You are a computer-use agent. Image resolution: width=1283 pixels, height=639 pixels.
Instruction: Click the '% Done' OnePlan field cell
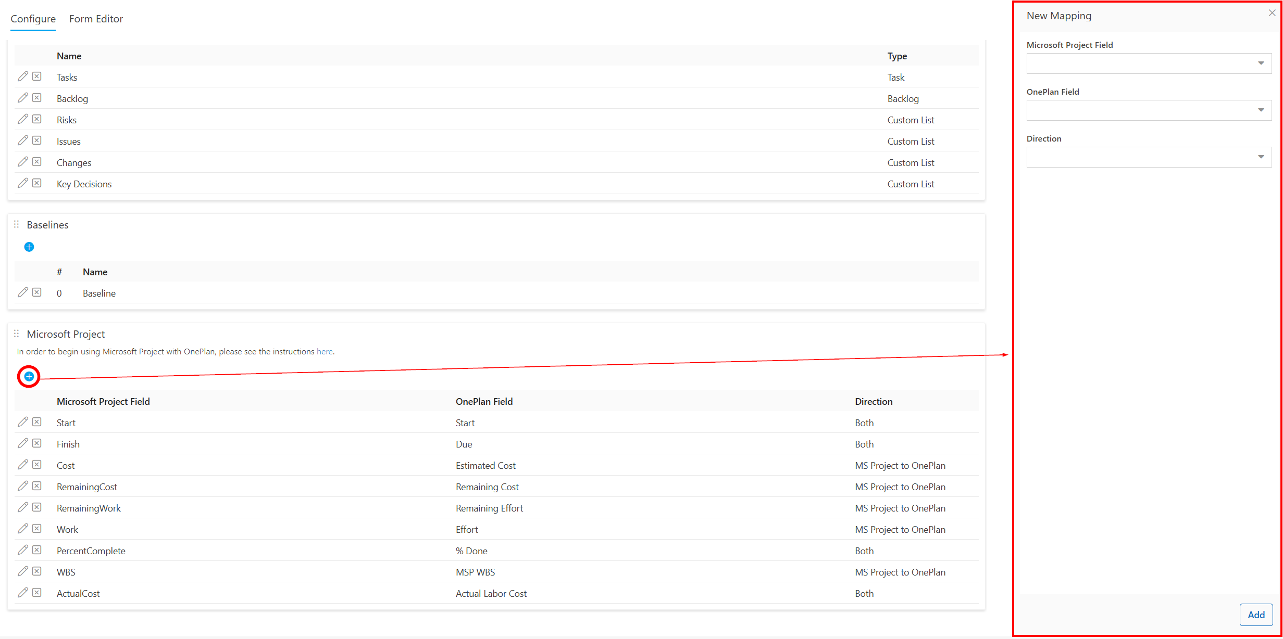tap(471, 551)
